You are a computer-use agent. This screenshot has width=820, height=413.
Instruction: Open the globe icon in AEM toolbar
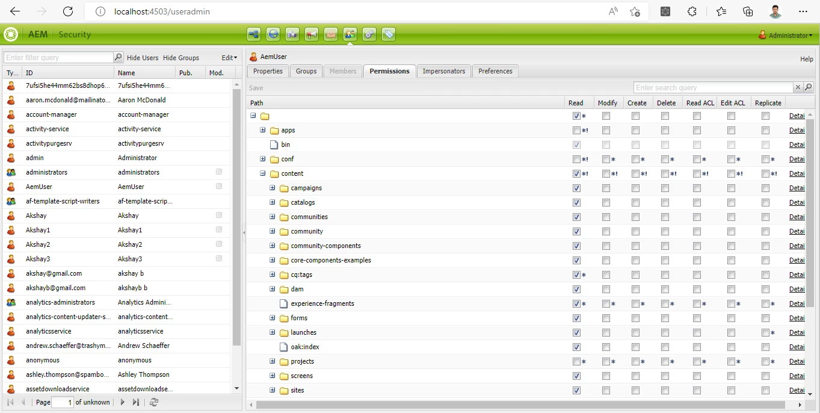(273, 34)
